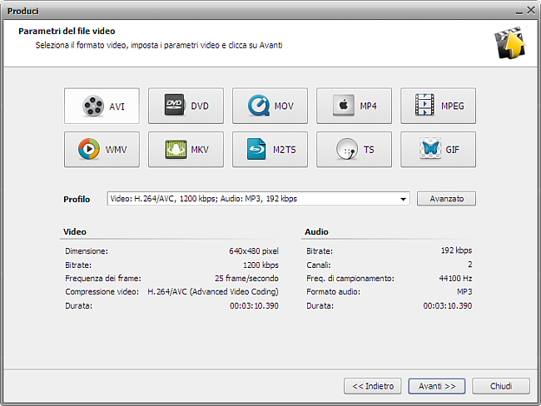The image size is (541, 406).
Task: Click the Parametri del file video title
Action: tap(67, 31)
